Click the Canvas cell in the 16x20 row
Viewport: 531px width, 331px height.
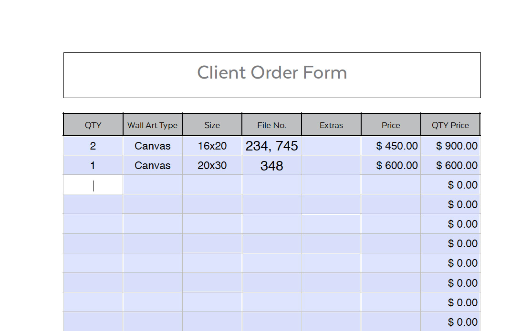[152, 146]
